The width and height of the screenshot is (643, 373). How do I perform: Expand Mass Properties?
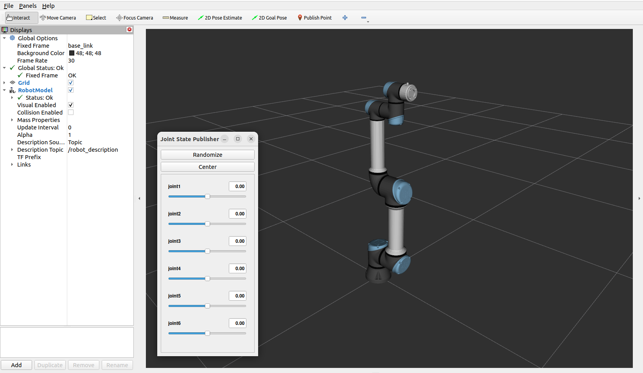pyautogui.click(x=12, y=120)
